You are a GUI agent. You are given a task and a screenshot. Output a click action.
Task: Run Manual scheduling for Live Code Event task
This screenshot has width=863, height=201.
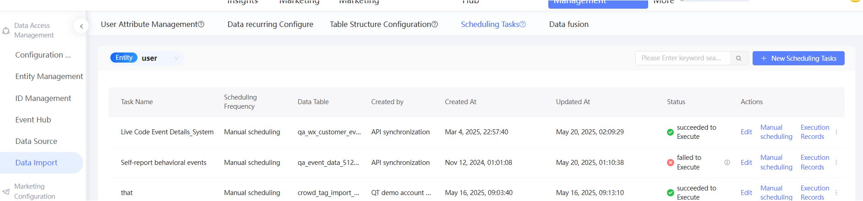pyautogui.click(x=776, y=132)
